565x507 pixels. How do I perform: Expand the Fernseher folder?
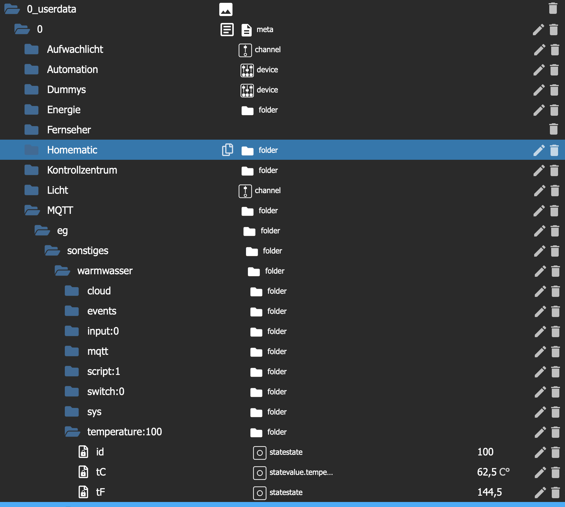(x=31, y=130)
